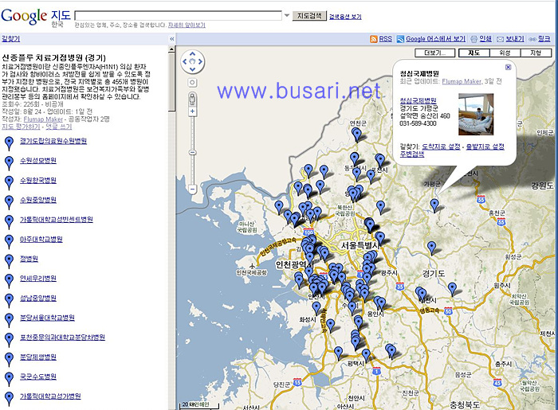Click the map marker at 연천군
The width and height of the screenshot is (558, 410).
coord(356,135)
